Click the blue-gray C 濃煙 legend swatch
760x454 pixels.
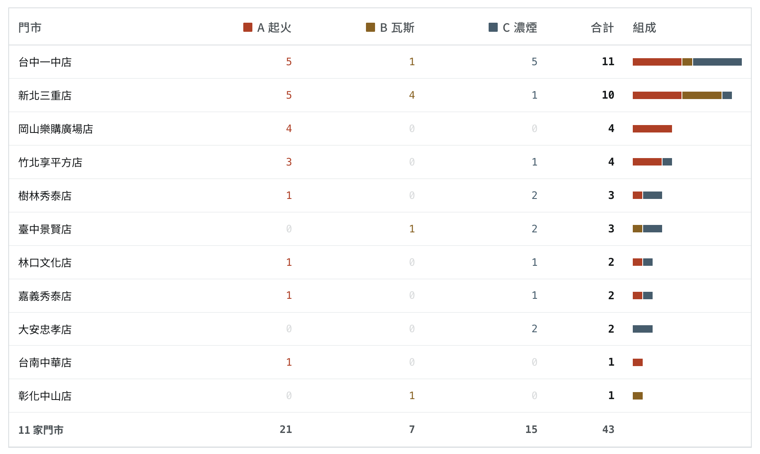pyautogui.click(x=493, y=27)
